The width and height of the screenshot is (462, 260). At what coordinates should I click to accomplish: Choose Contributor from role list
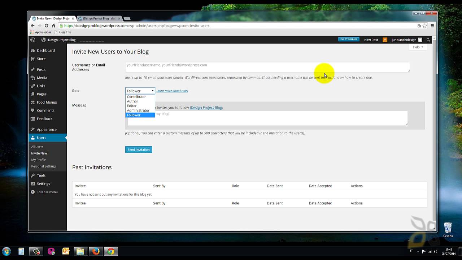(x=140, y=97)
